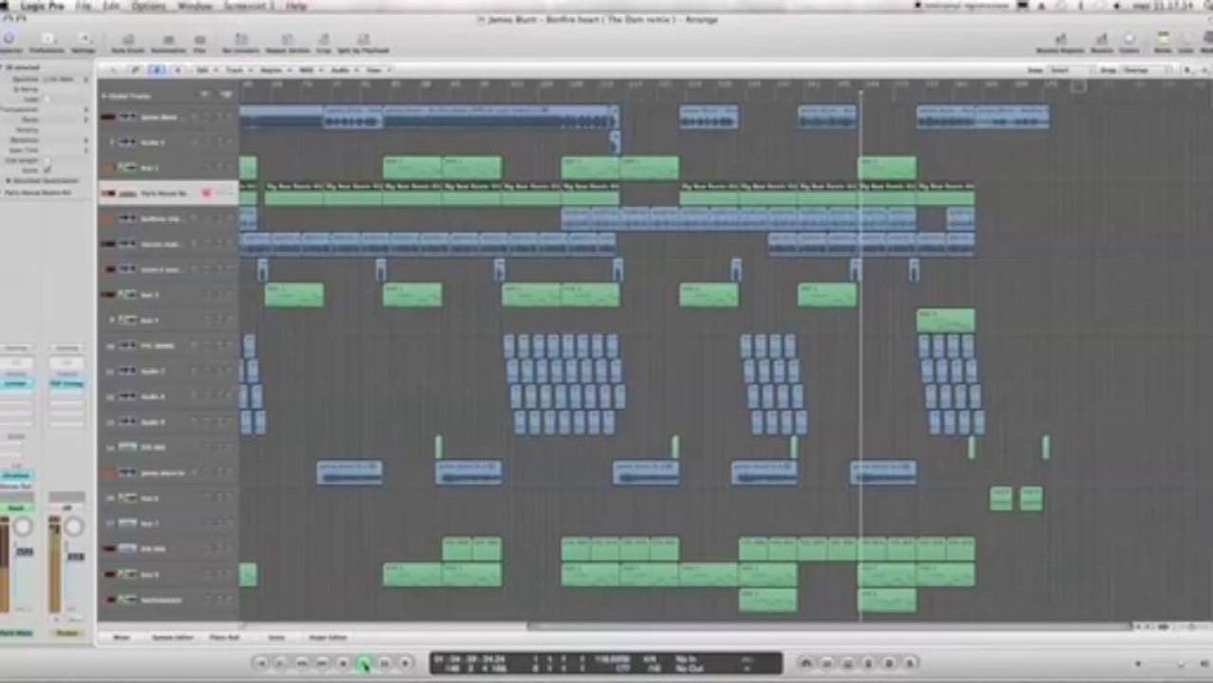Open the Options menu in the menu bar
This screenshot has height=683, width=1213.
click(x=148, y=6)
